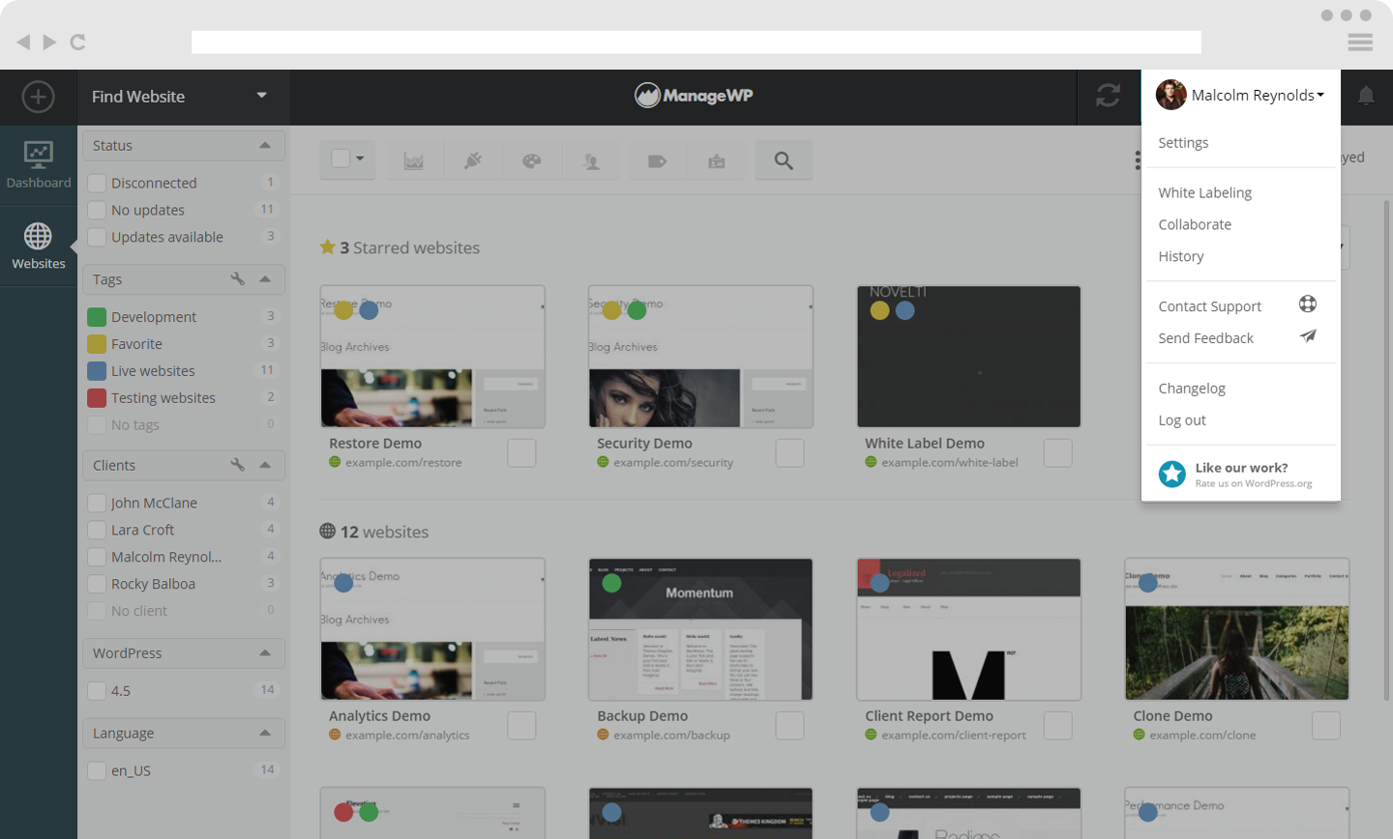Screen dimensions: 1393x839
Task: Check the en_US language filter
Action: (x=97, y=770)
